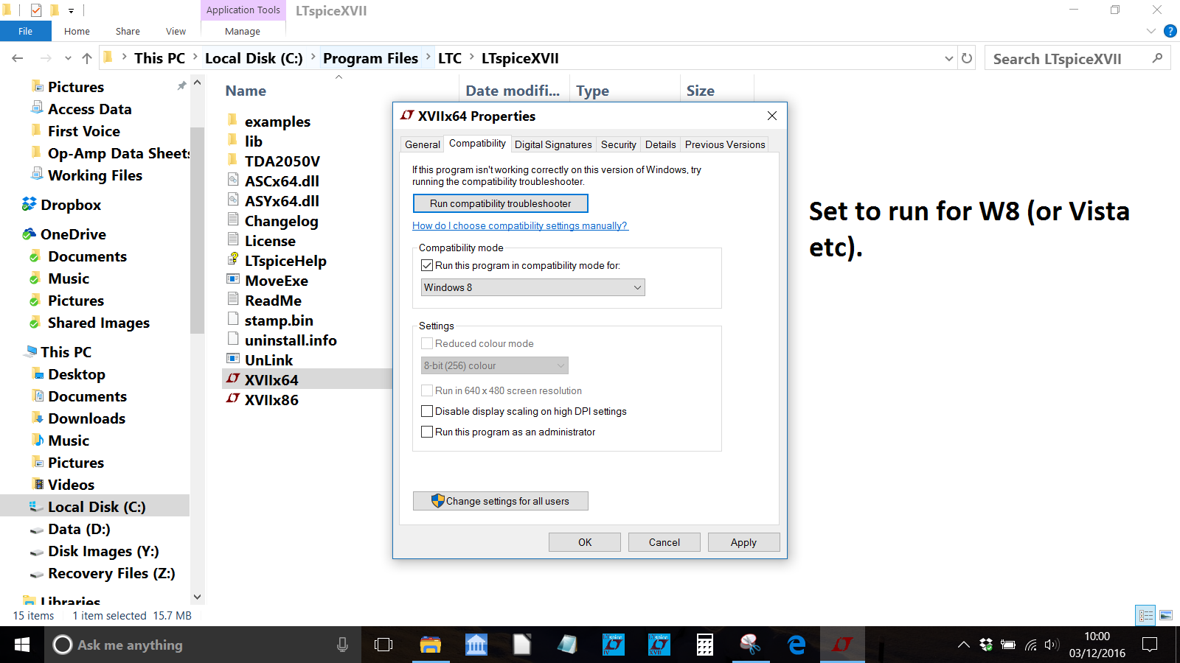The height and width of the screenshot is (663, 1180).
Task: Click Cancel in Properties dialog
Action: (664, 542)
